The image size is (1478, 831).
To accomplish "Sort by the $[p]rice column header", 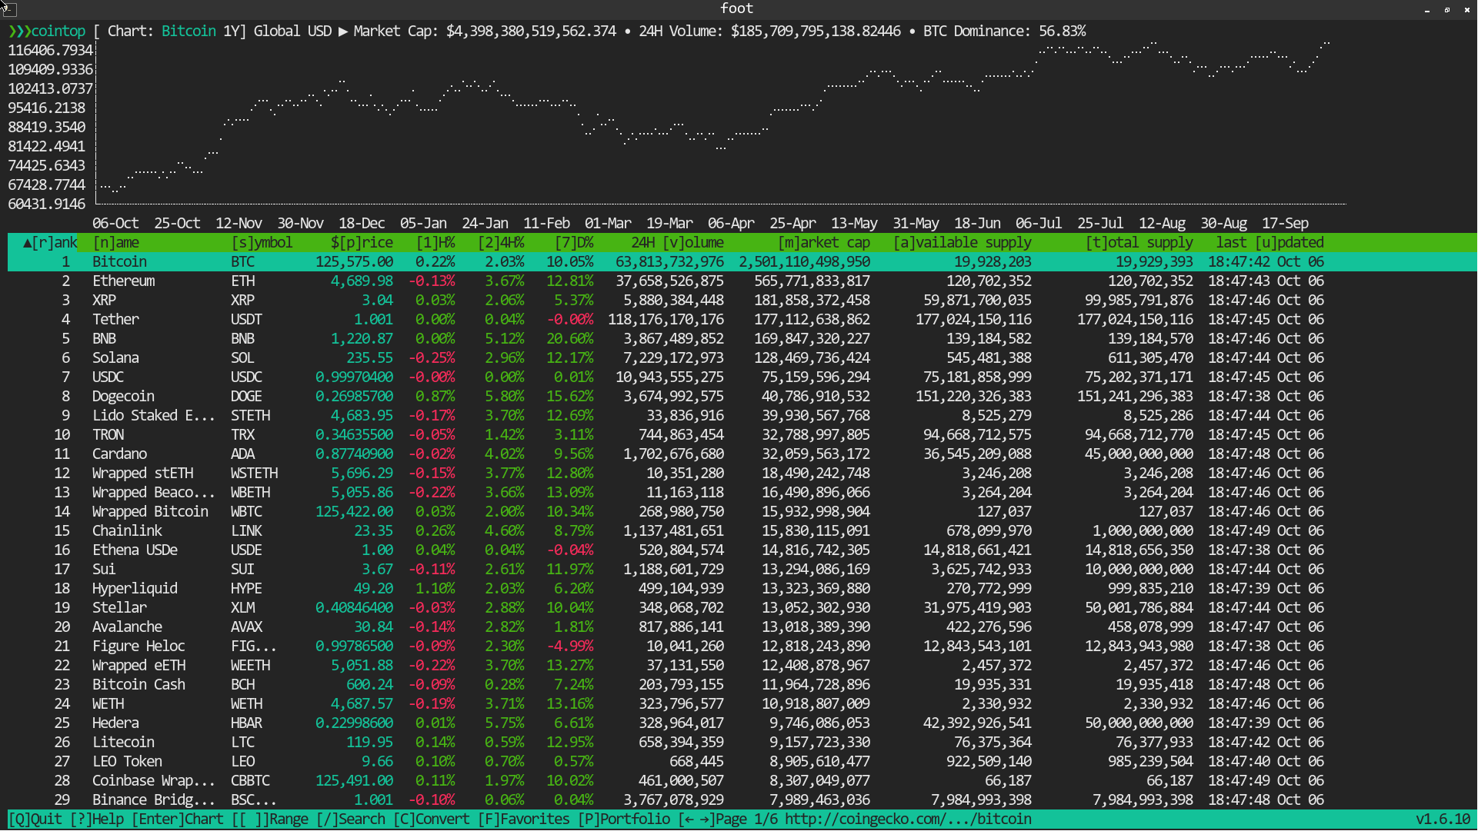I will point(362,243).
